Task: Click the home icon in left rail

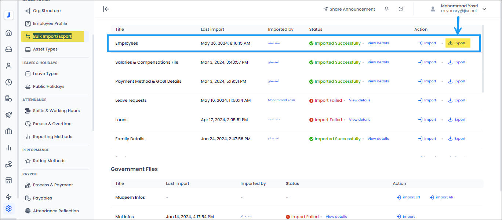Action: 9,33
